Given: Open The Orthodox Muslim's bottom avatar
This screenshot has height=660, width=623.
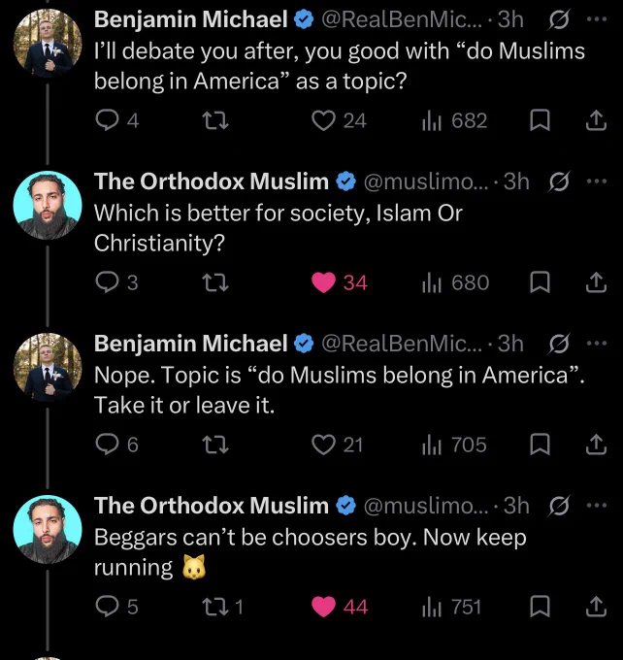Looking at the screenshot, I should tap(48, 529).
